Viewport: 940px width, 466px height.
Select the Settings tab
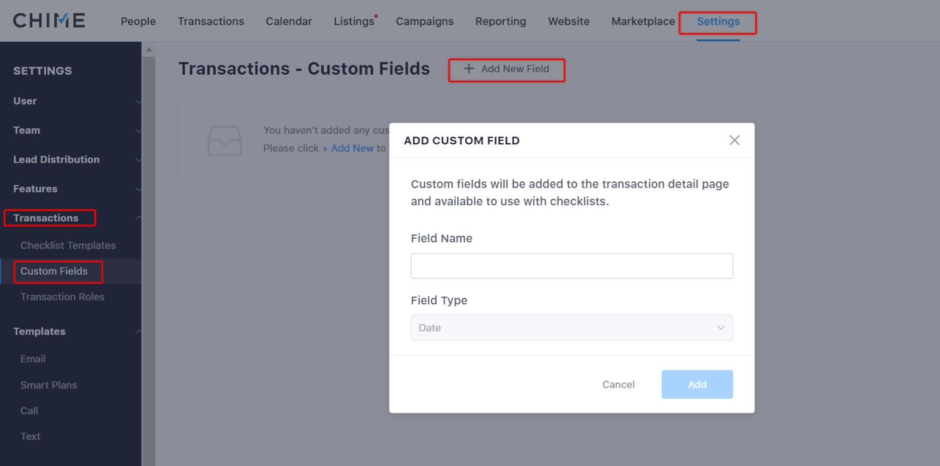point(718,21)
